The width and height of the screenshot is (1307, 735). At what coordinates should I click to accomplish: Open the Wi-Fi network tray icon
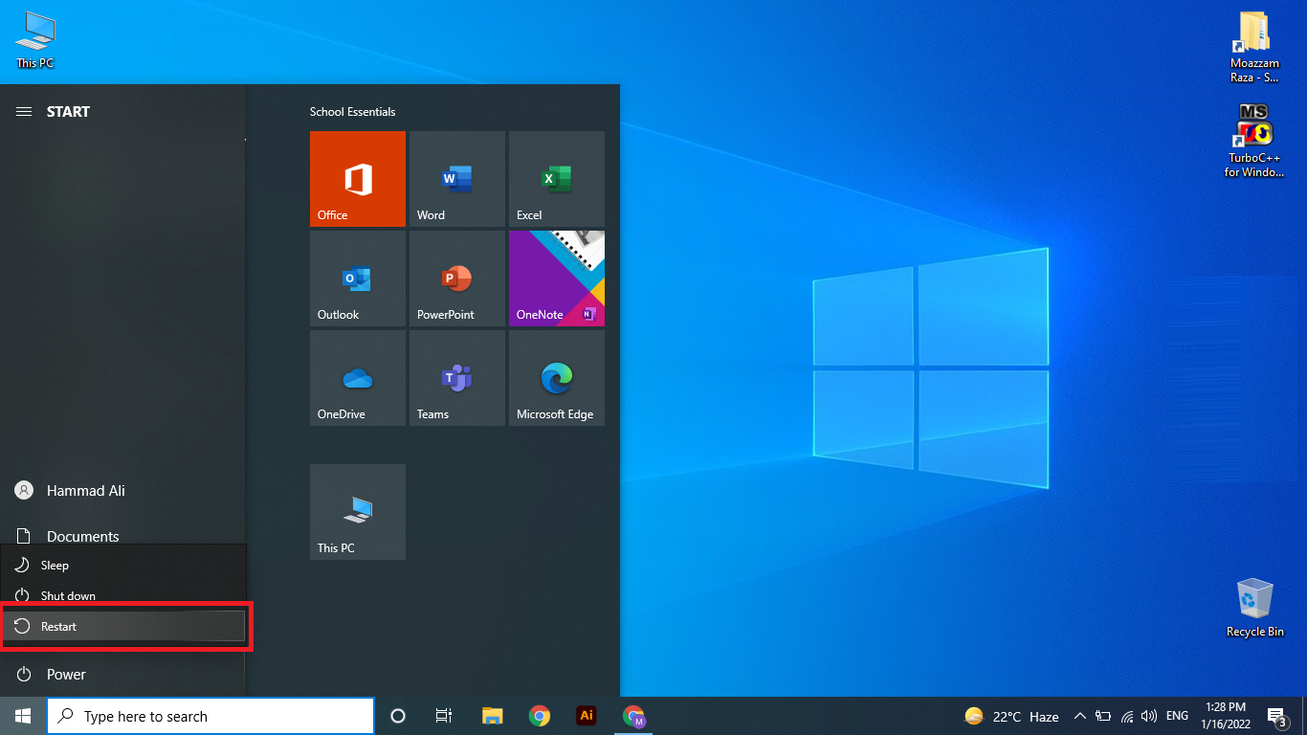(1127, 716)
